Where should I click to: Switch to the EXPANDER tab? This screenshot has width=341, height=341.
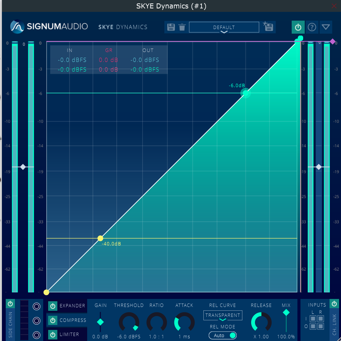72,306
